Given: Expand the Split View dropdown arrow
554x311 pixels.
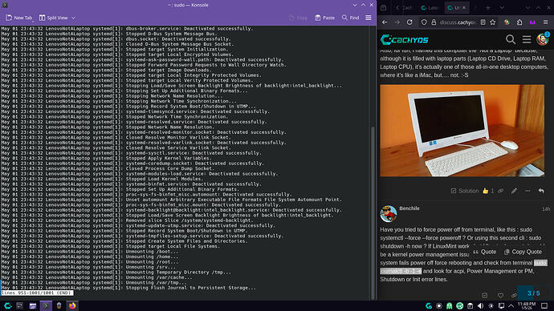Looking at the screenshot, I should pos(74,18).
